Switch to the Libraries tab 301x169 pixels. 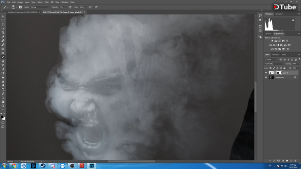(x=268, y=34)
